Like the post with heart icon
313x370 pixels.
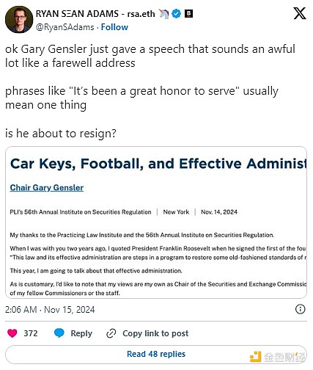pyautogui.click(x=12, y=333)
